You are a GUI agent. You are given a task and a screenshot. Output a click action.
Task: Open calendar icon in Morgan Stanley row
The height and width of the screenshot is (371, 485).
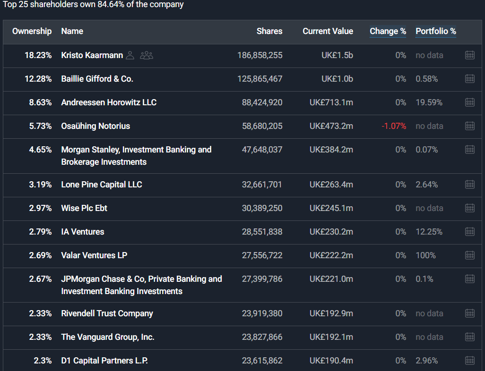470,150
